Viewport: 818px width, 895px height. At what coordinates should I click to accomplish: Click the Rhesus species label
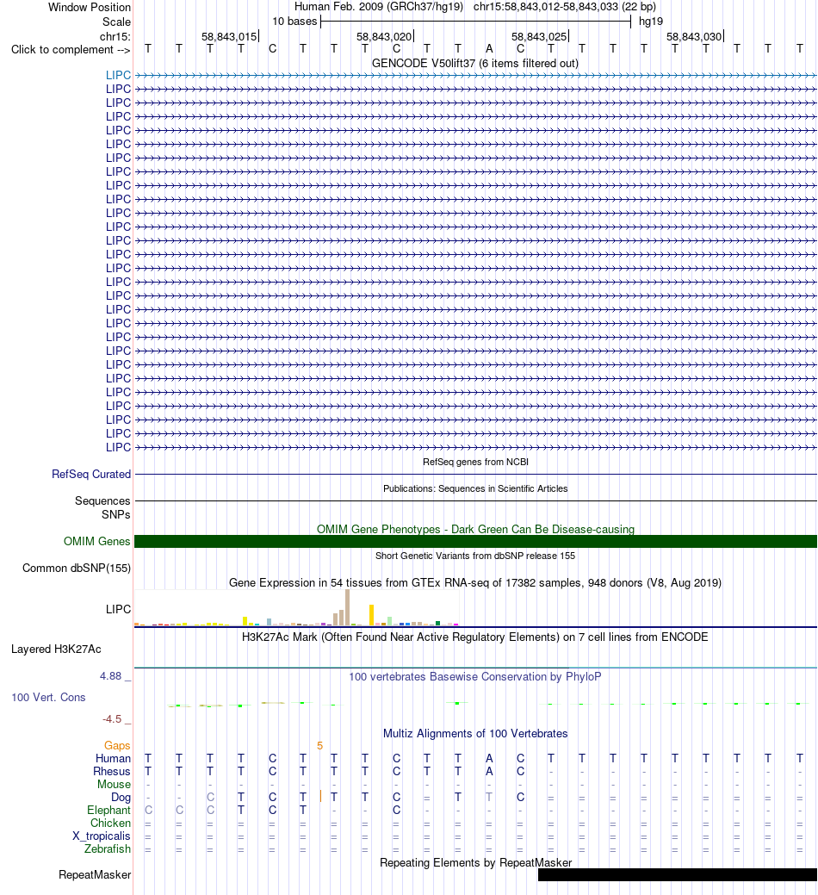point(112,772)
